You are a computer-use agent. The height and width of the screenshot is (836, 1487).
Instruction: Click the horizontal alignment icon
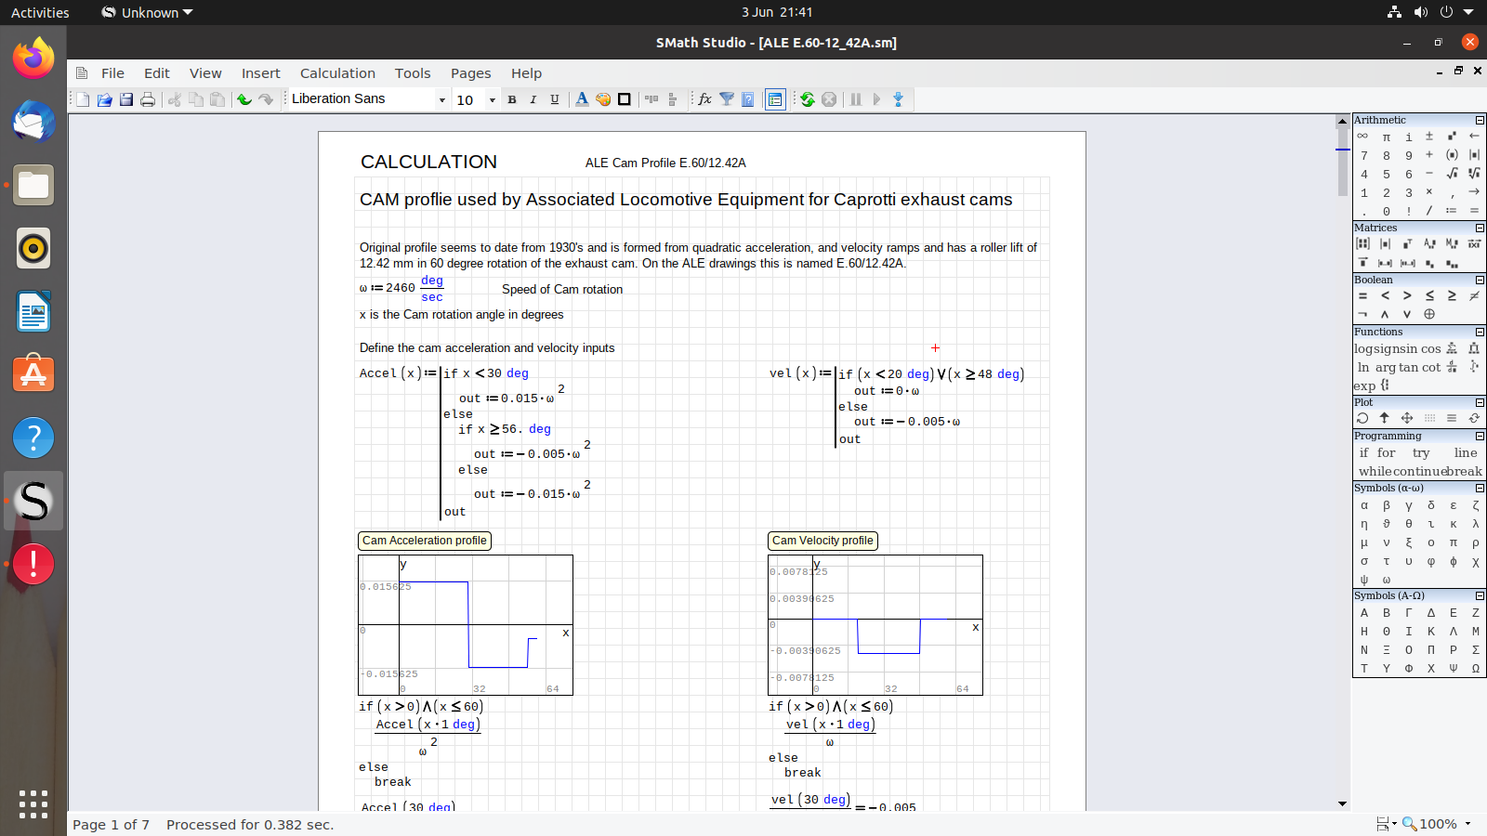(651, 99)
